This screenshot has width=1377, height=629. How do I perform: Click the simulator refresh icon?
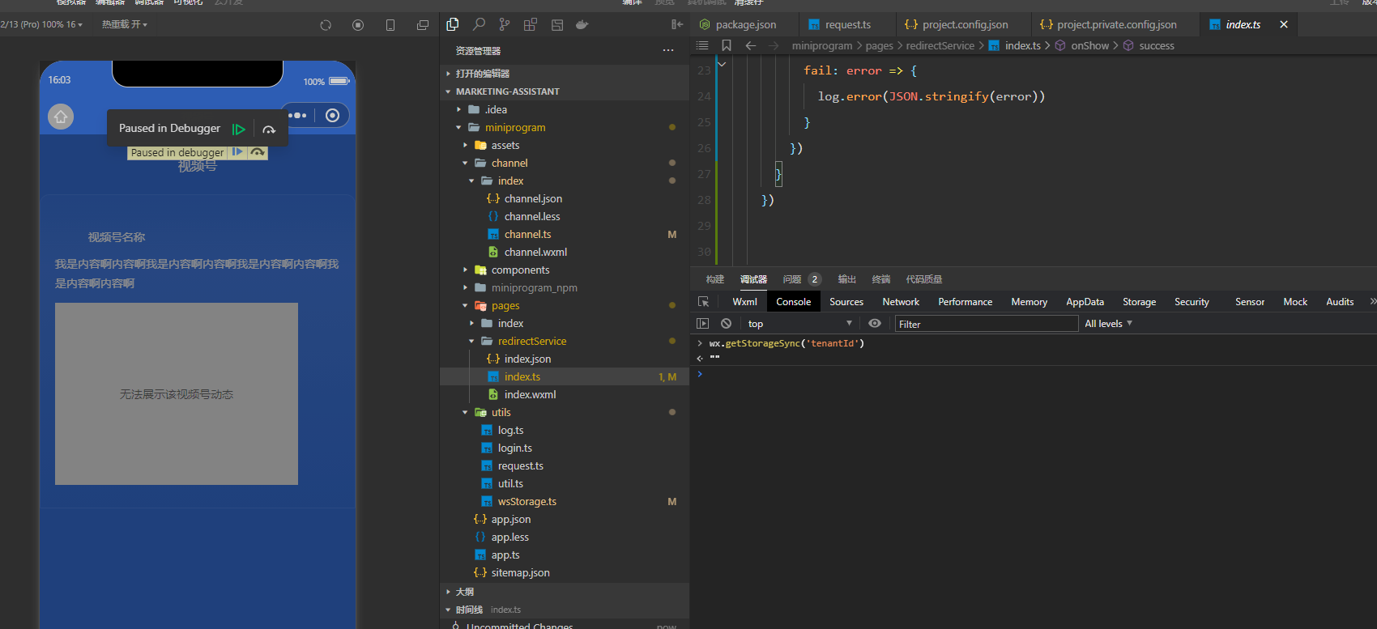326,25
